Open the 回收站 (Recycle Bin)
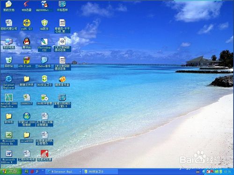Image resolution: width=234 pixels, height=175 pixels. pos(9,62)
